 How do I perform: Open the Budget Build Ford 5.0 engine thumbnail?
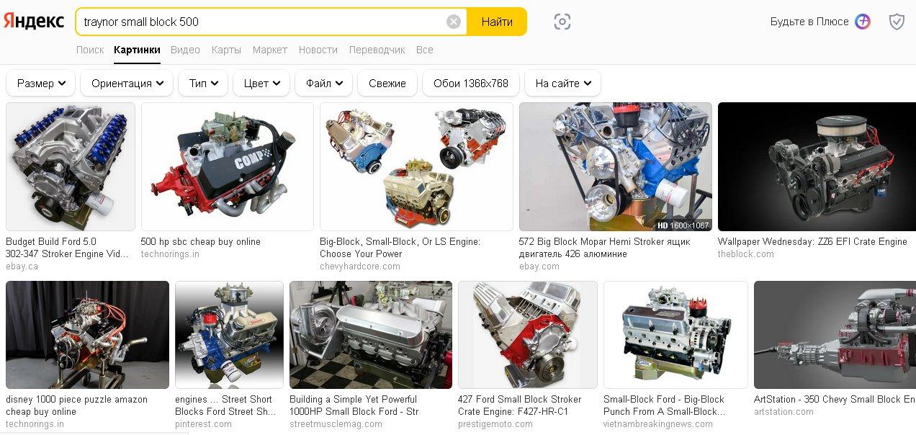(71, 166)
